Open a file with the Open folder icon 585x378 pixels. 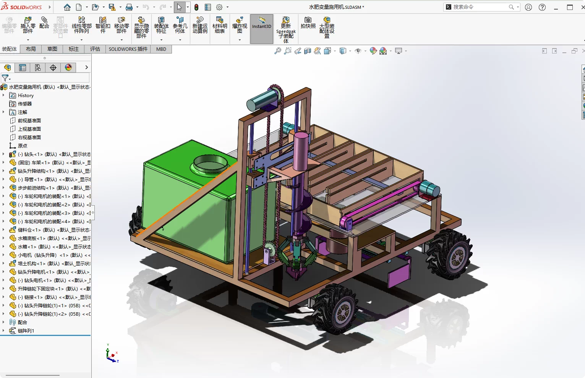(95, 7)
